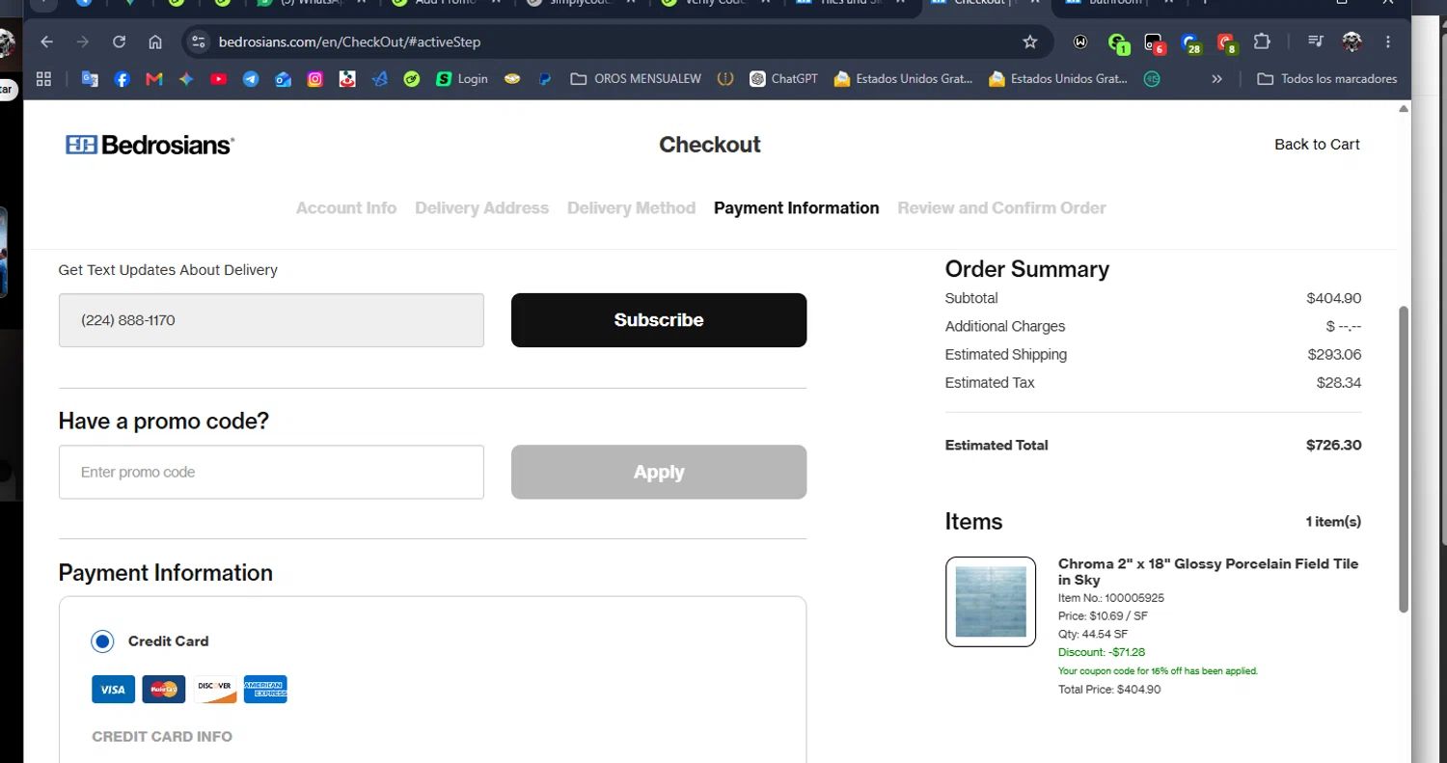
Task: Click the Mastercard logo
Action: [x=164, y=690]
